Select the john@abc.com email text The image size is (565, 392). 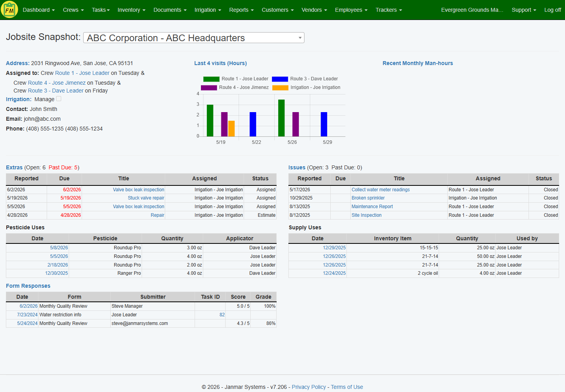(42, 119)
